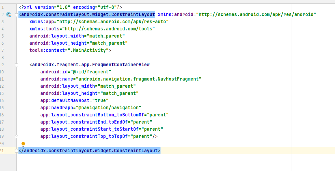Click layout_height "match_parent" on line 6
The height and width of the screenshot is (171, 335).
pos(79,43)
